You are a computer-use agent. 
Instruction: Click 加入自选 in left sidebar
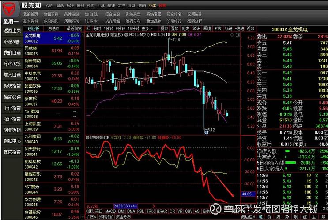pyautogui.click(x=12, y=75)
